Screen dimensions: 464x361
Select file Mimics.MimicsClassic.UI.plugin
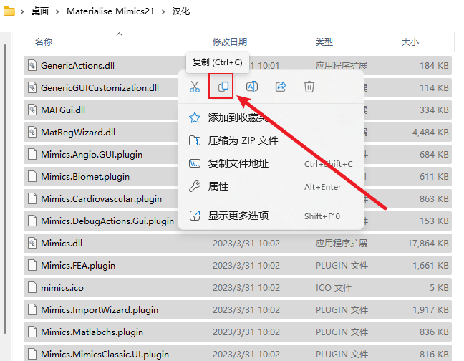coord(105,354)
